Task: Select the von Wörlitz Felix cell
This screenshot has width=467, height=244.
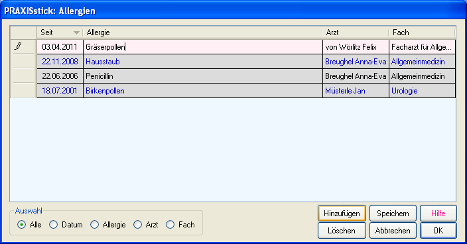Action: [356, 47]
